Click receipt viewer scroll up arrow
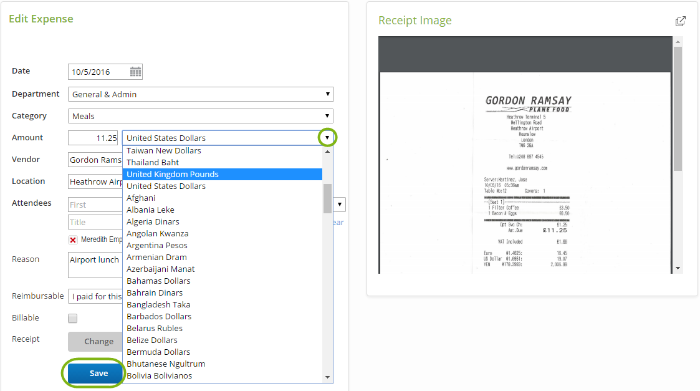 (678, 41)
